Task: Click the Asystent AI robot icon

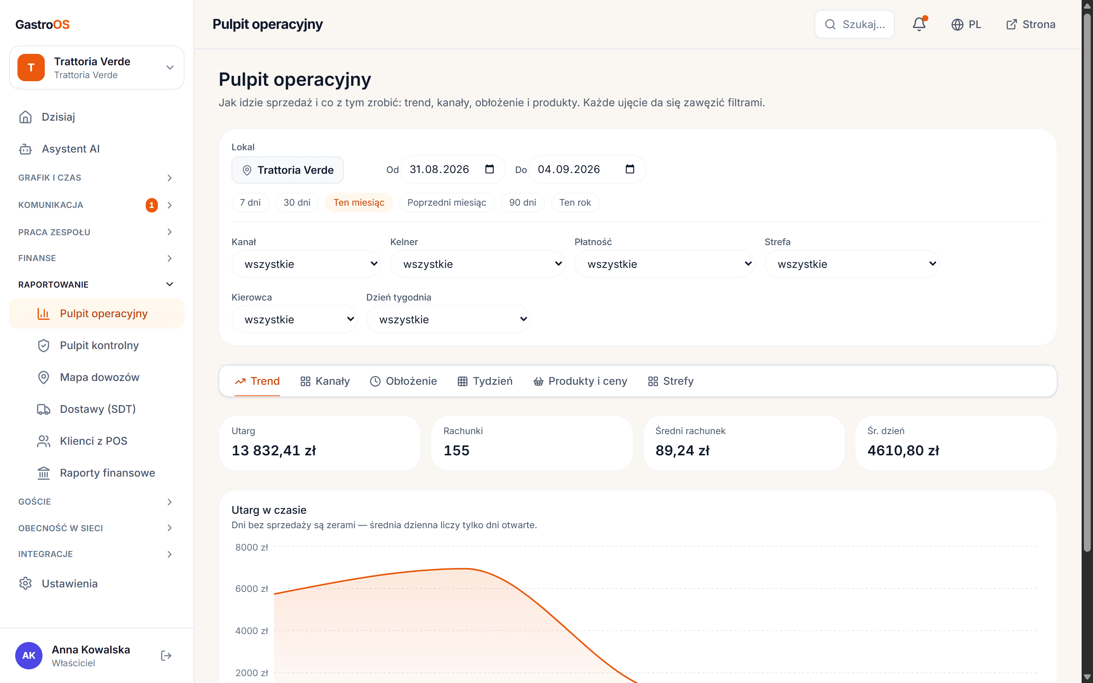Action: 25,149
